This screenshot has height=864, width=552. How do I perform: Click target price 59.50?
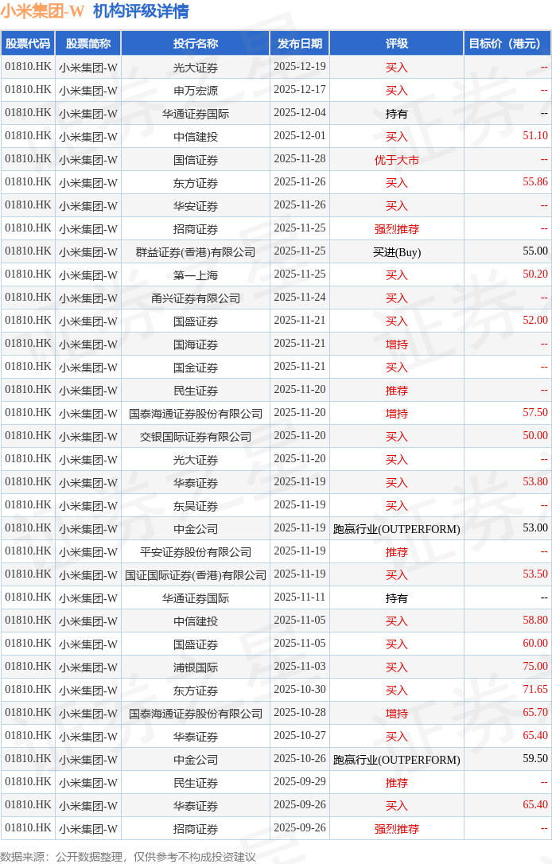[x=535, y=759]
